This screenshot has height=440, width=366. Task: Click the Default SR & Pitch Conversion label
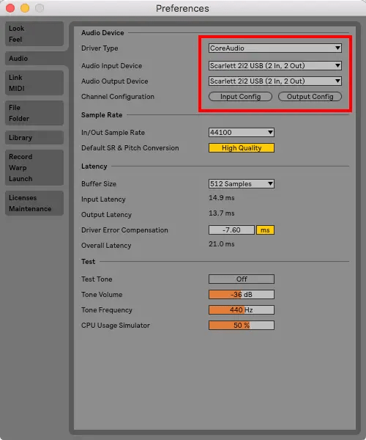pos(130,148)
